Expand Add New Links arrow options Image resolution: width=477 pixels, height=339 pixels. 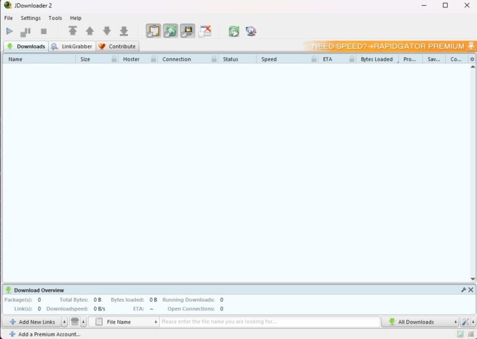(x=63, y=322)
